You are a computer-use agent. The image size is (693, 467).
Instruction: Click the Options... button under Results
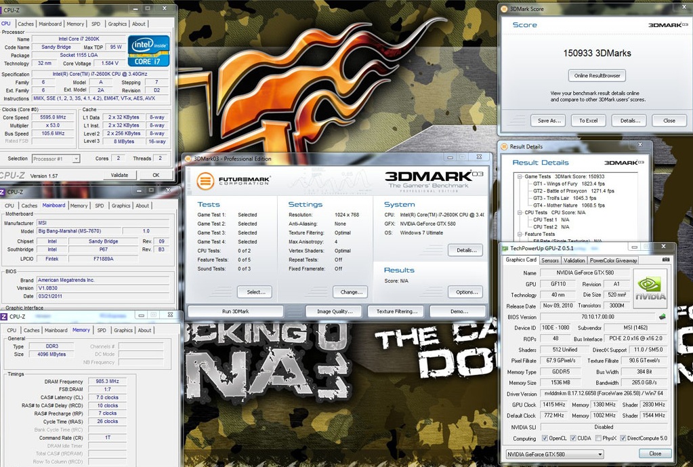[466, 292]
